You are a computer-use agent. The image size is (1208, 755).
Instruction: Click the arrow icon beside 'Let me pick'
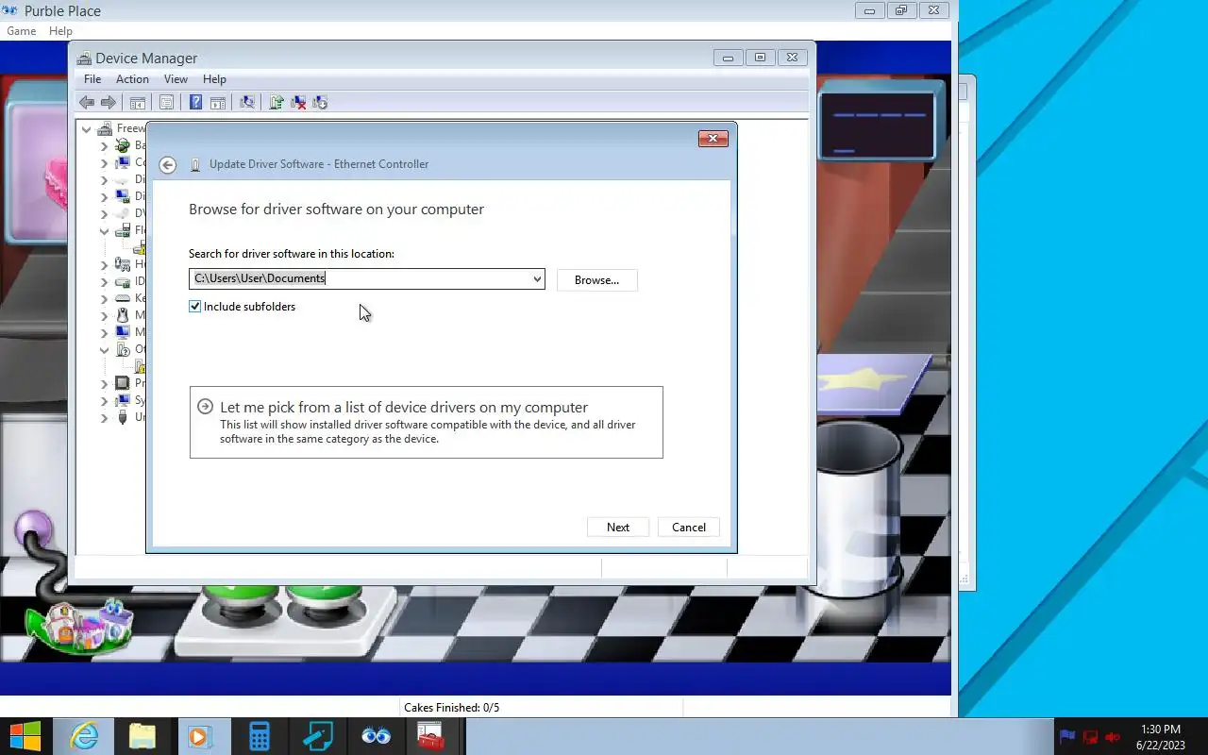[x=205, y=407]
